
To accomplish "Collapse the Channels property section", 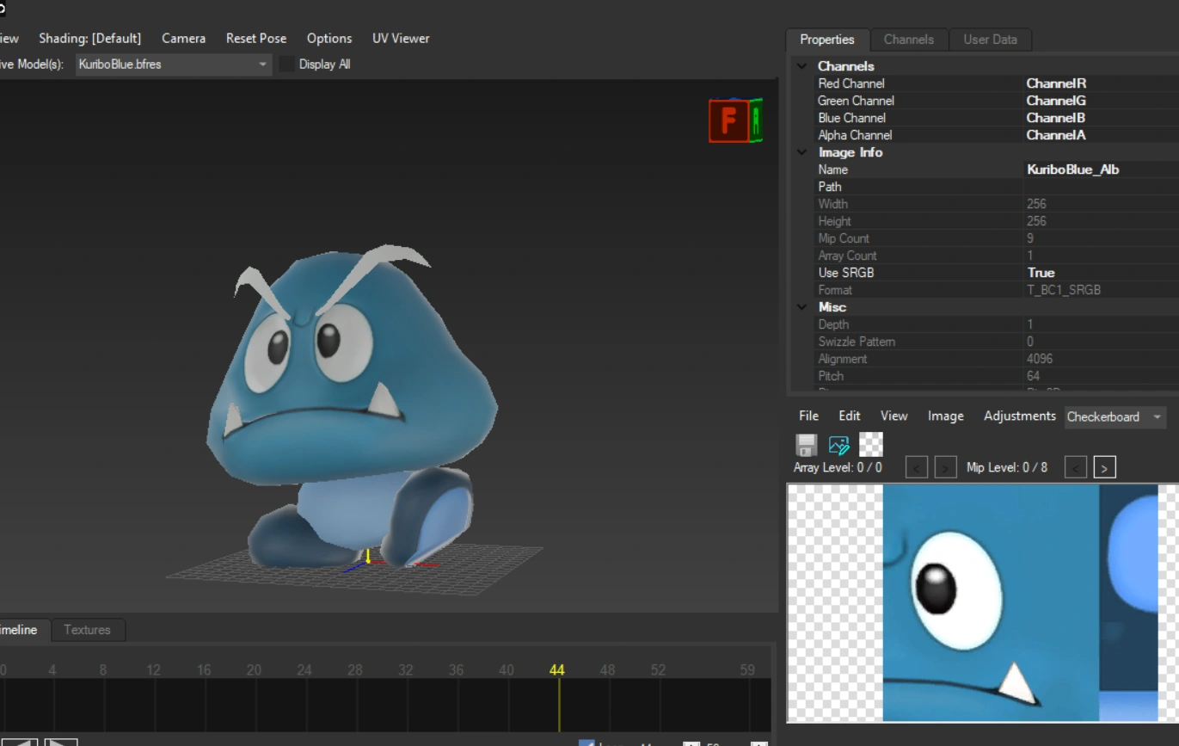I will tap(801, 66).
